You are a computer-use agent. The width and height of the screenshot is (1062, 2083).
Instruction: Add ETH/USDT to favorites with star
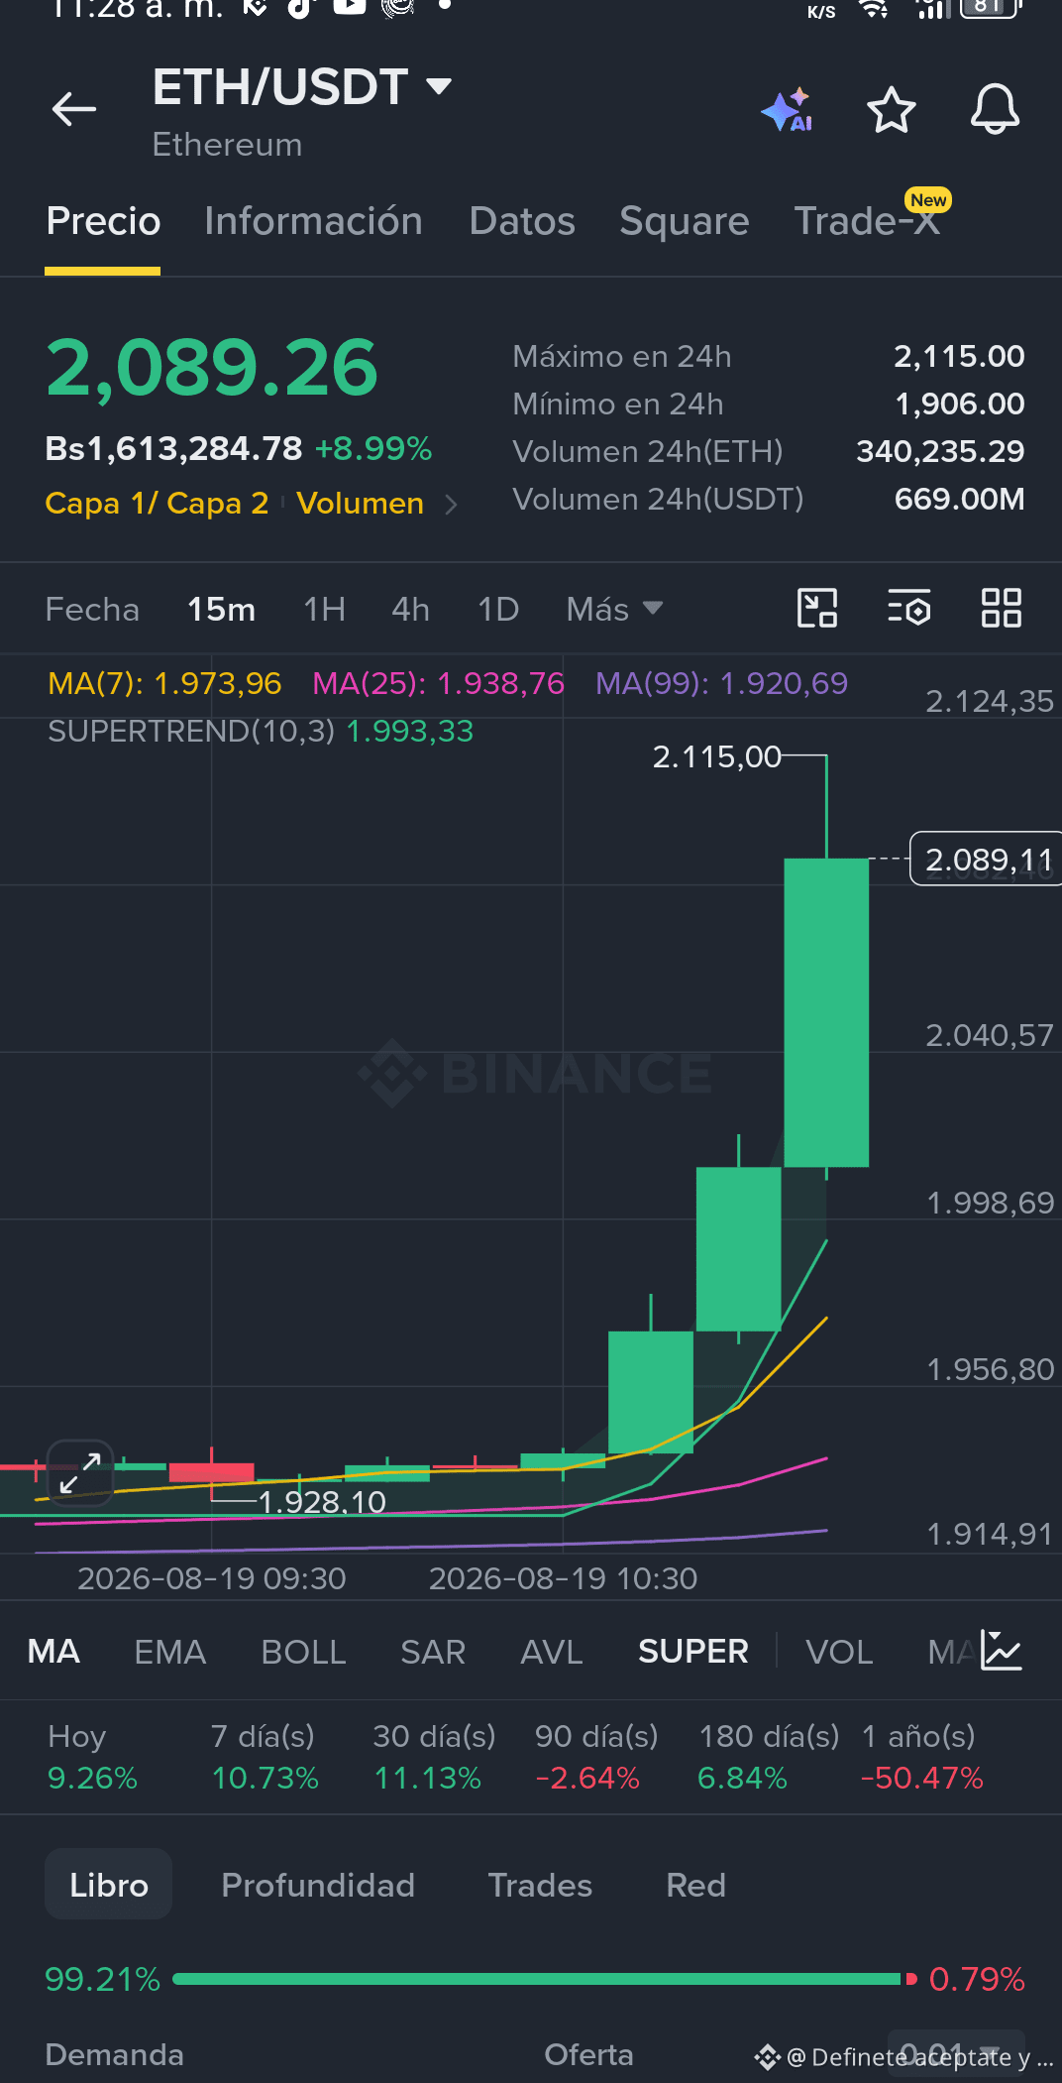tap(891, 110)
